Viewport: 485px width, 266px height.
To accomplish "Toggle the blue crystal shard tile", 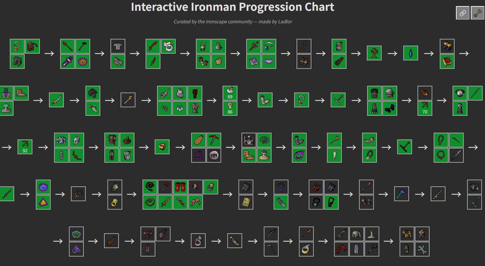I will point(411,53).
